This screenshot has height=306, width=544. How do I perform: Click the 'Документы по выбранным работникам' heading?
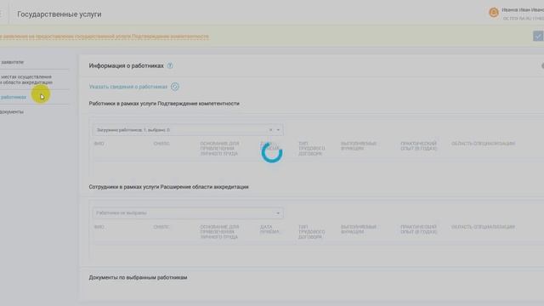(138, 277)
